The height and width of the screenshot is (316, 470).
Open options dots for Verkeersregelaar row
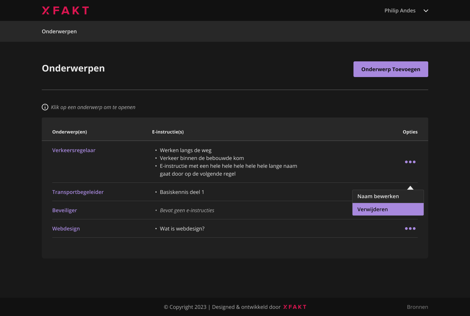(x=410, y=162)
